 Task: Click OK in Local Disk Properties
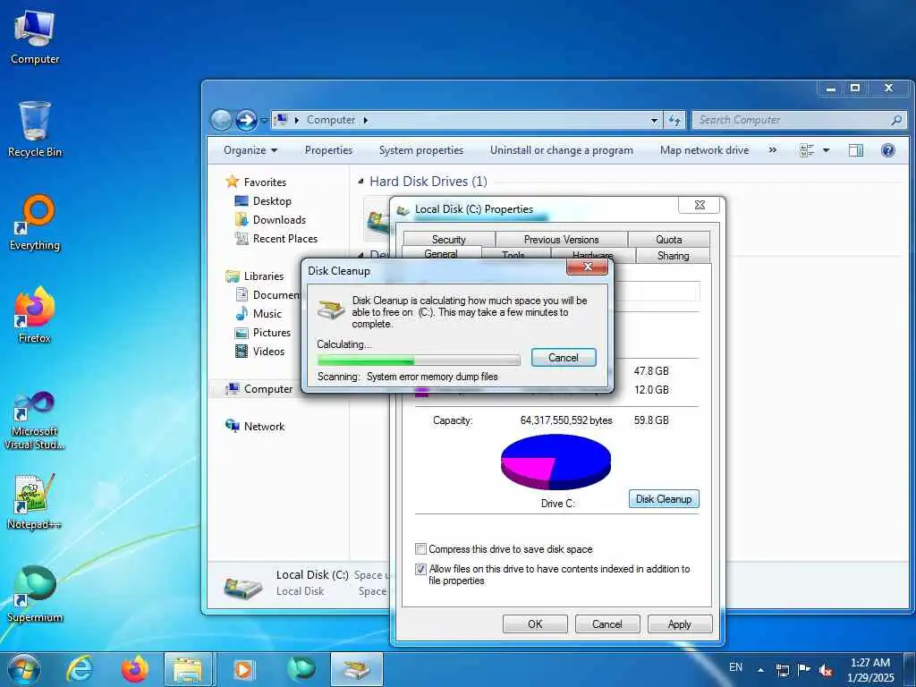[x=535, y=623]
